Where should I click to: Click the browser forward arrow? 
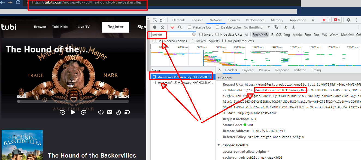point(10,2)
